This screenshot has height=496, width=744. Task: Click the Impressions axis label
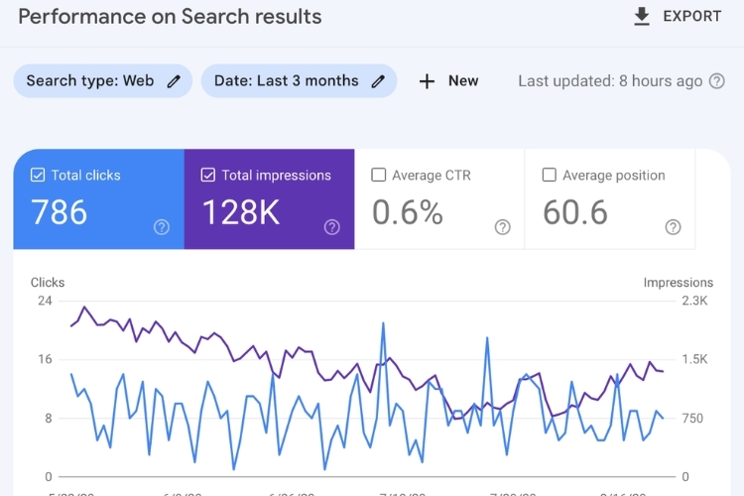pos(679,283)
